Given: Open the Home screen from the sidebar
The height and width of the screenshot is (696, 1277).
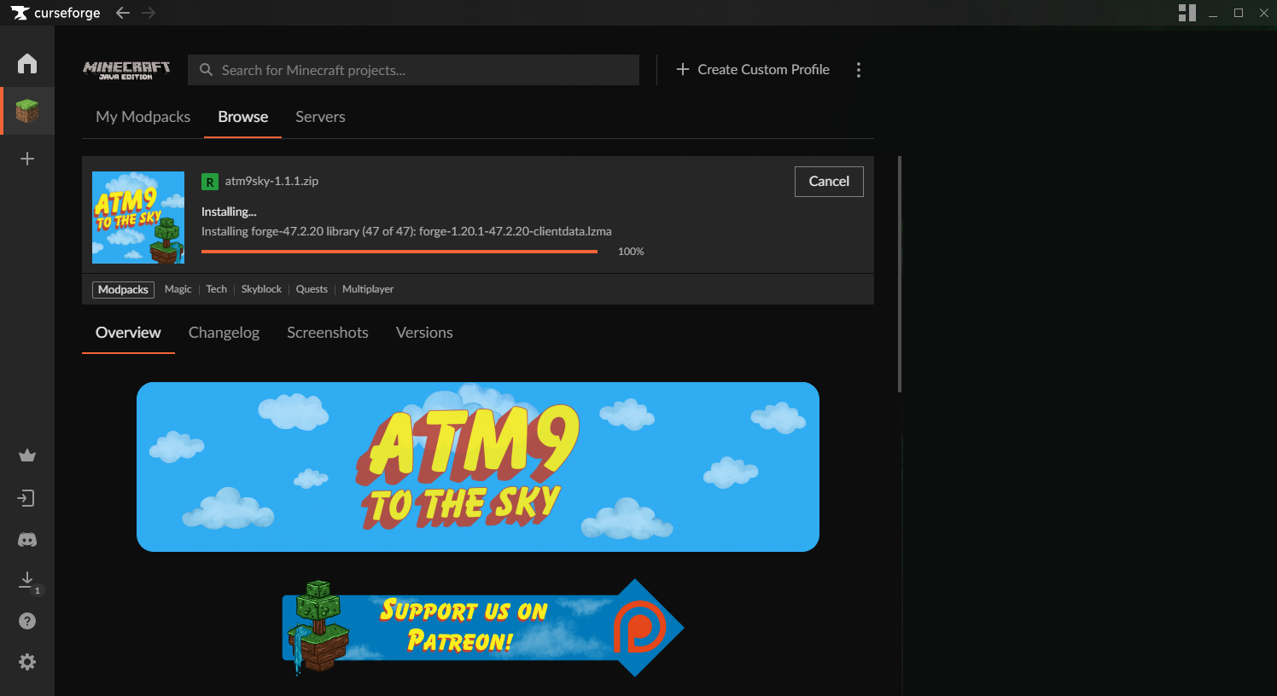Looking at the screenshot, I should tap(26, 62).
